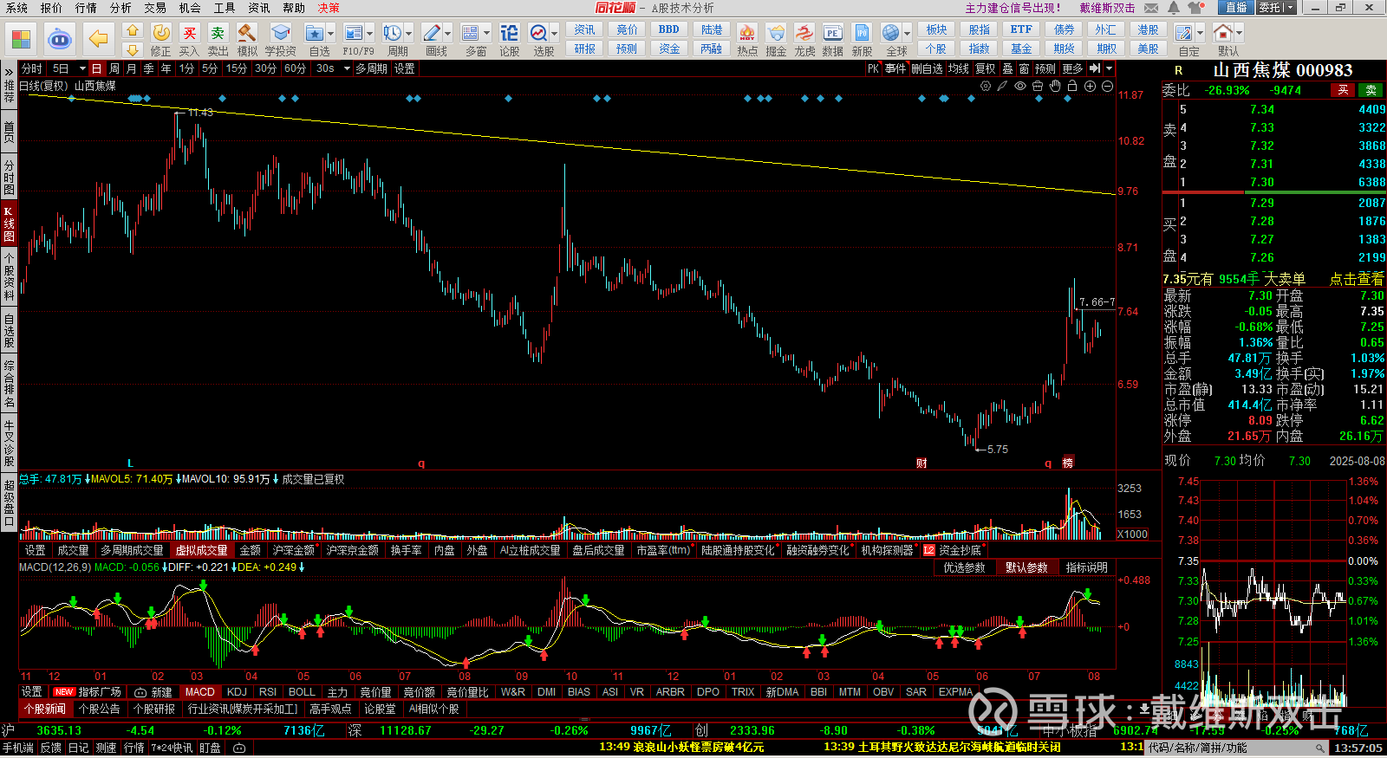1387x758 pixels.
Task: Open the 龙虎 dragon icon
Action: tap(804, 33)
